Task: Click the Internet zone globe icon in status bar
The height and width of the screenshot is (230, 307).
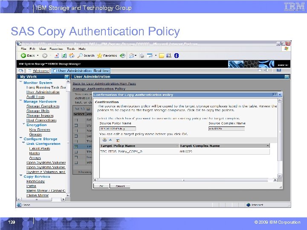Action: (x=249, y=205)
